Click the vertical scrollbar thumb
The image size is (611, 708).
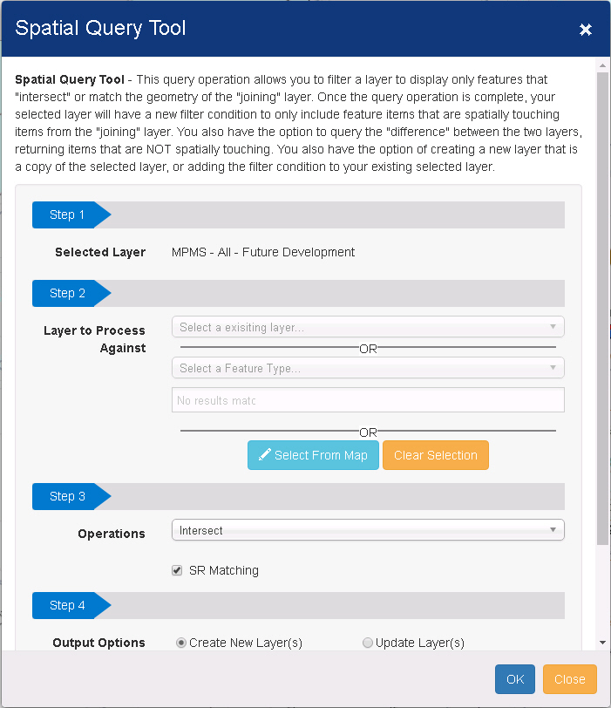tap(602, 305)
